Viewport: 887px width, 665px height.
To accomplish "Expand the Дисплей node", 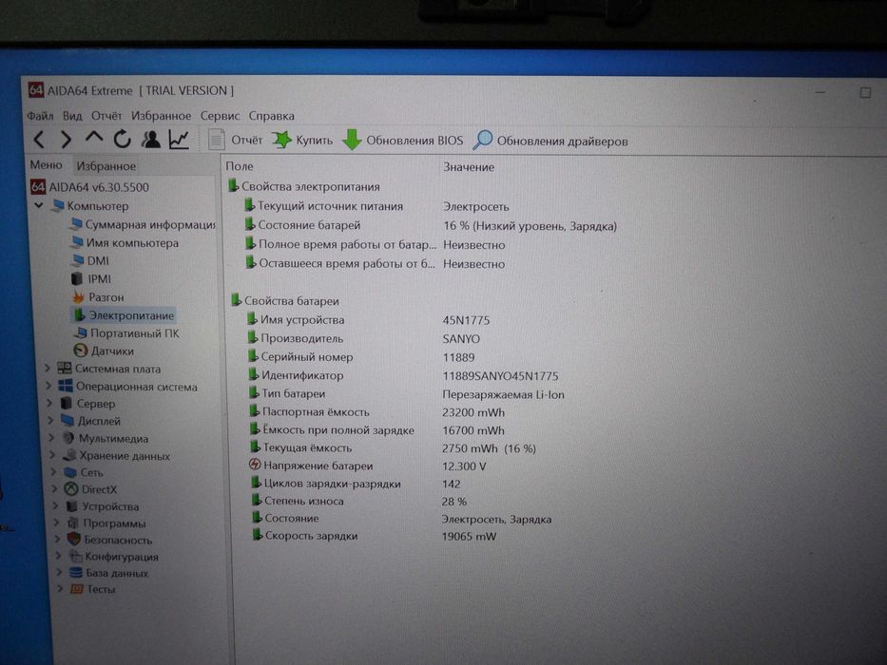I will [50, 421].
